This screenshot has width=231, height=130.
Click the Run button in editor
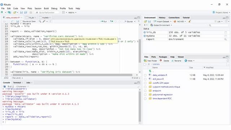tap(104, 21)
